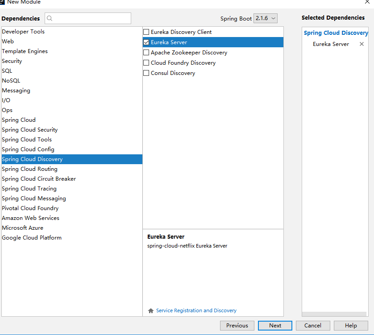Click the Selected Dependencies horizontal scrollbar
The image size is (374, 335).
(334, 314)
